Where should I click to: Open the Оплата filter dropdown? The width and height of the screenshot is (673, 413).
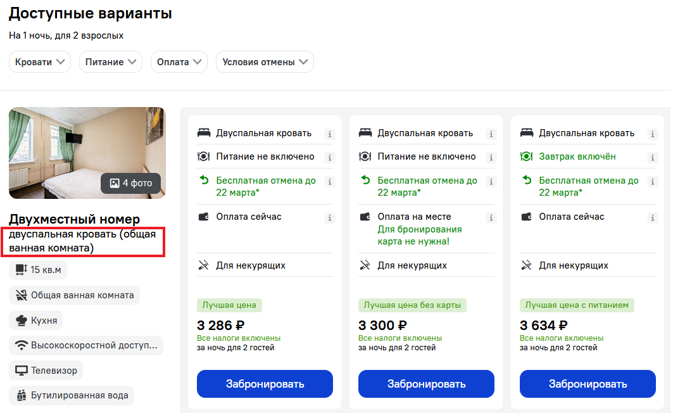point(179,62)
